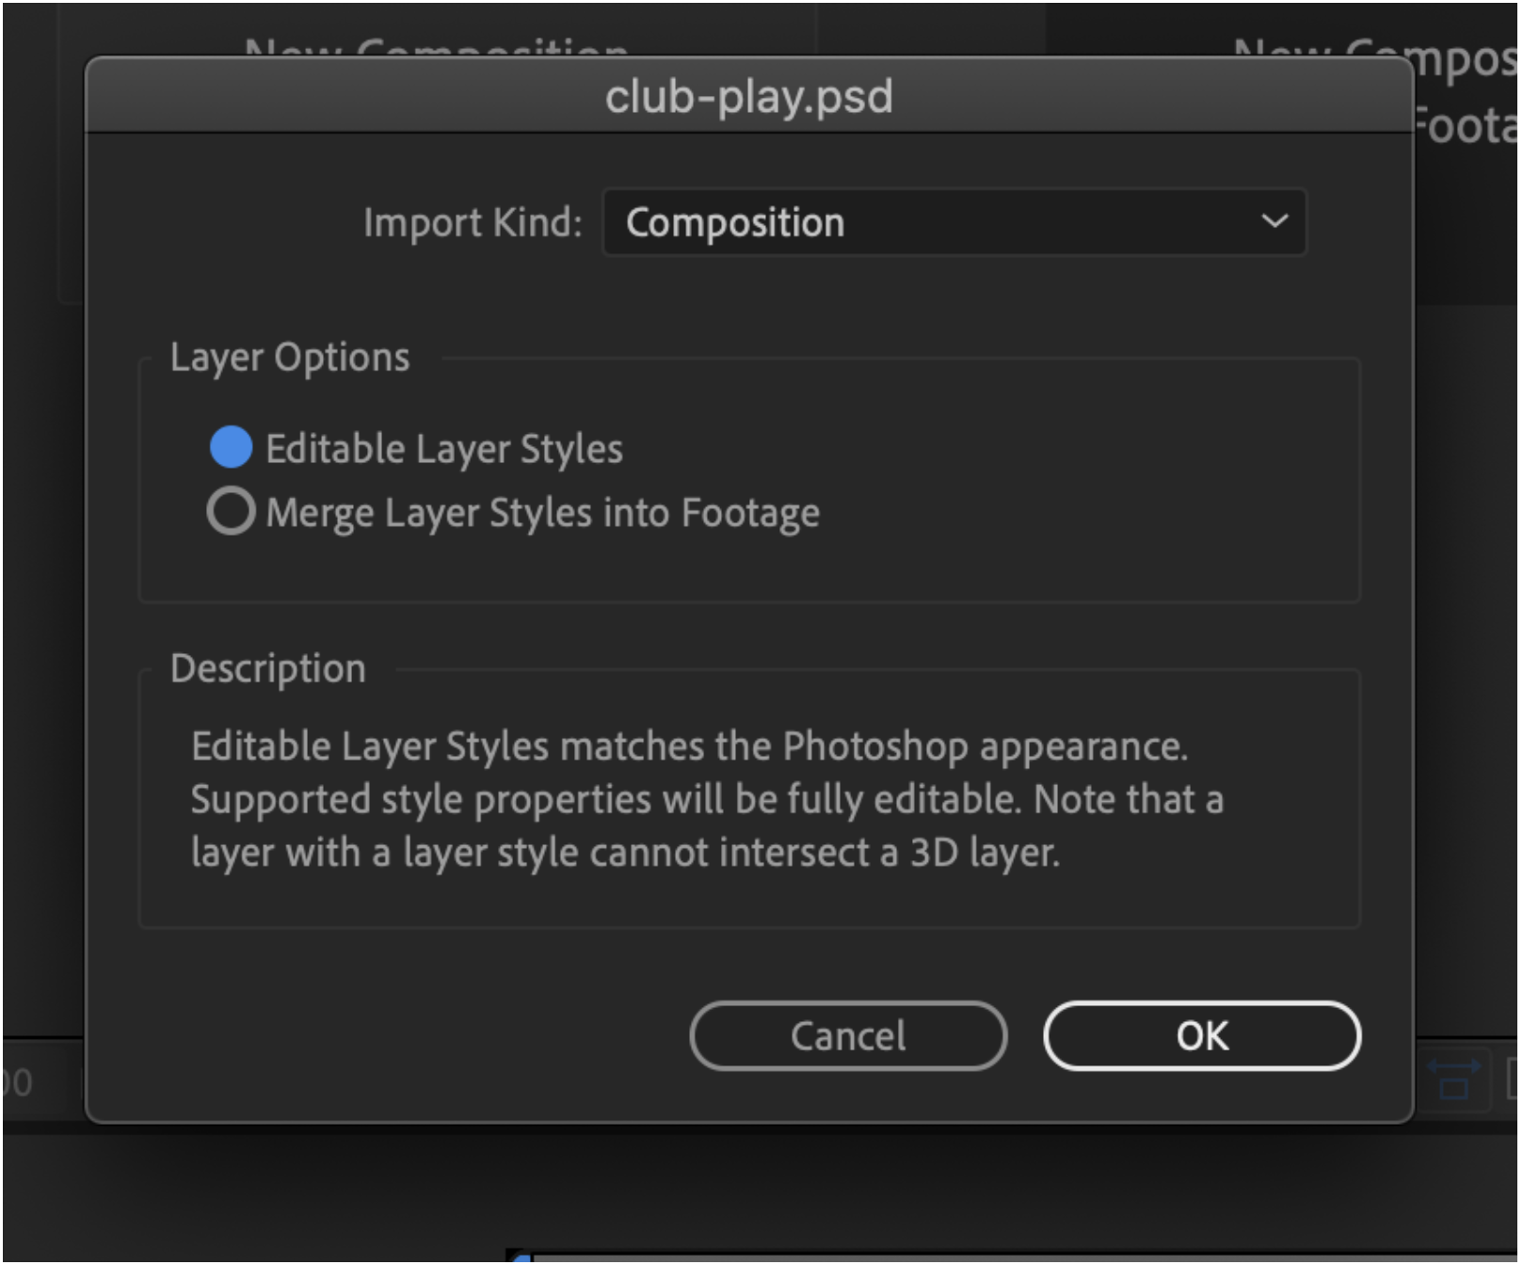Click the cut-off Foota text at right

1467,126
